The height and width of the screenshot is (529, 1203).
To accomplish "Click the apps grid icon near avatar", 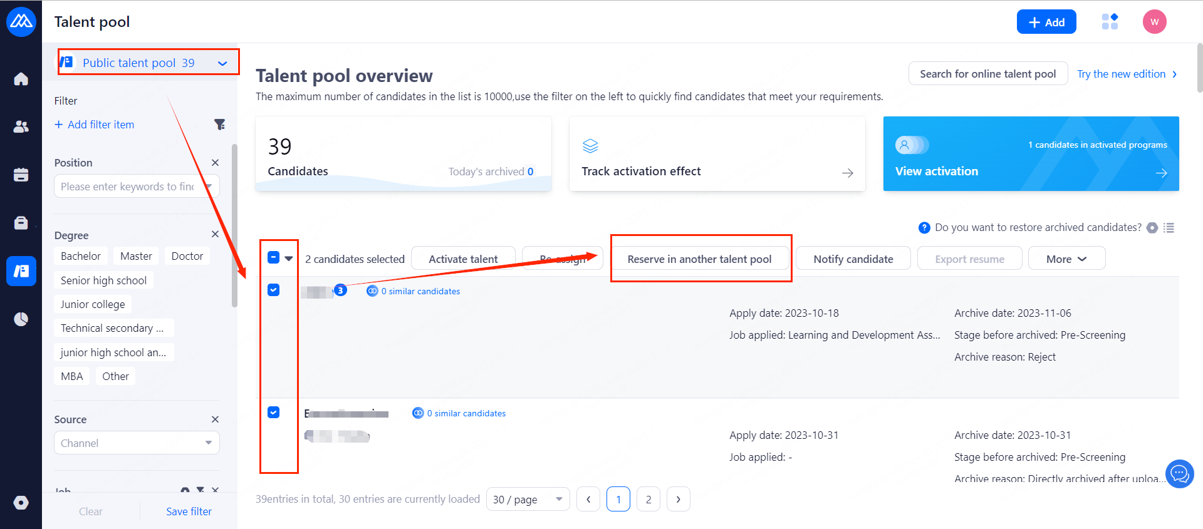I will coord(1110,22).
